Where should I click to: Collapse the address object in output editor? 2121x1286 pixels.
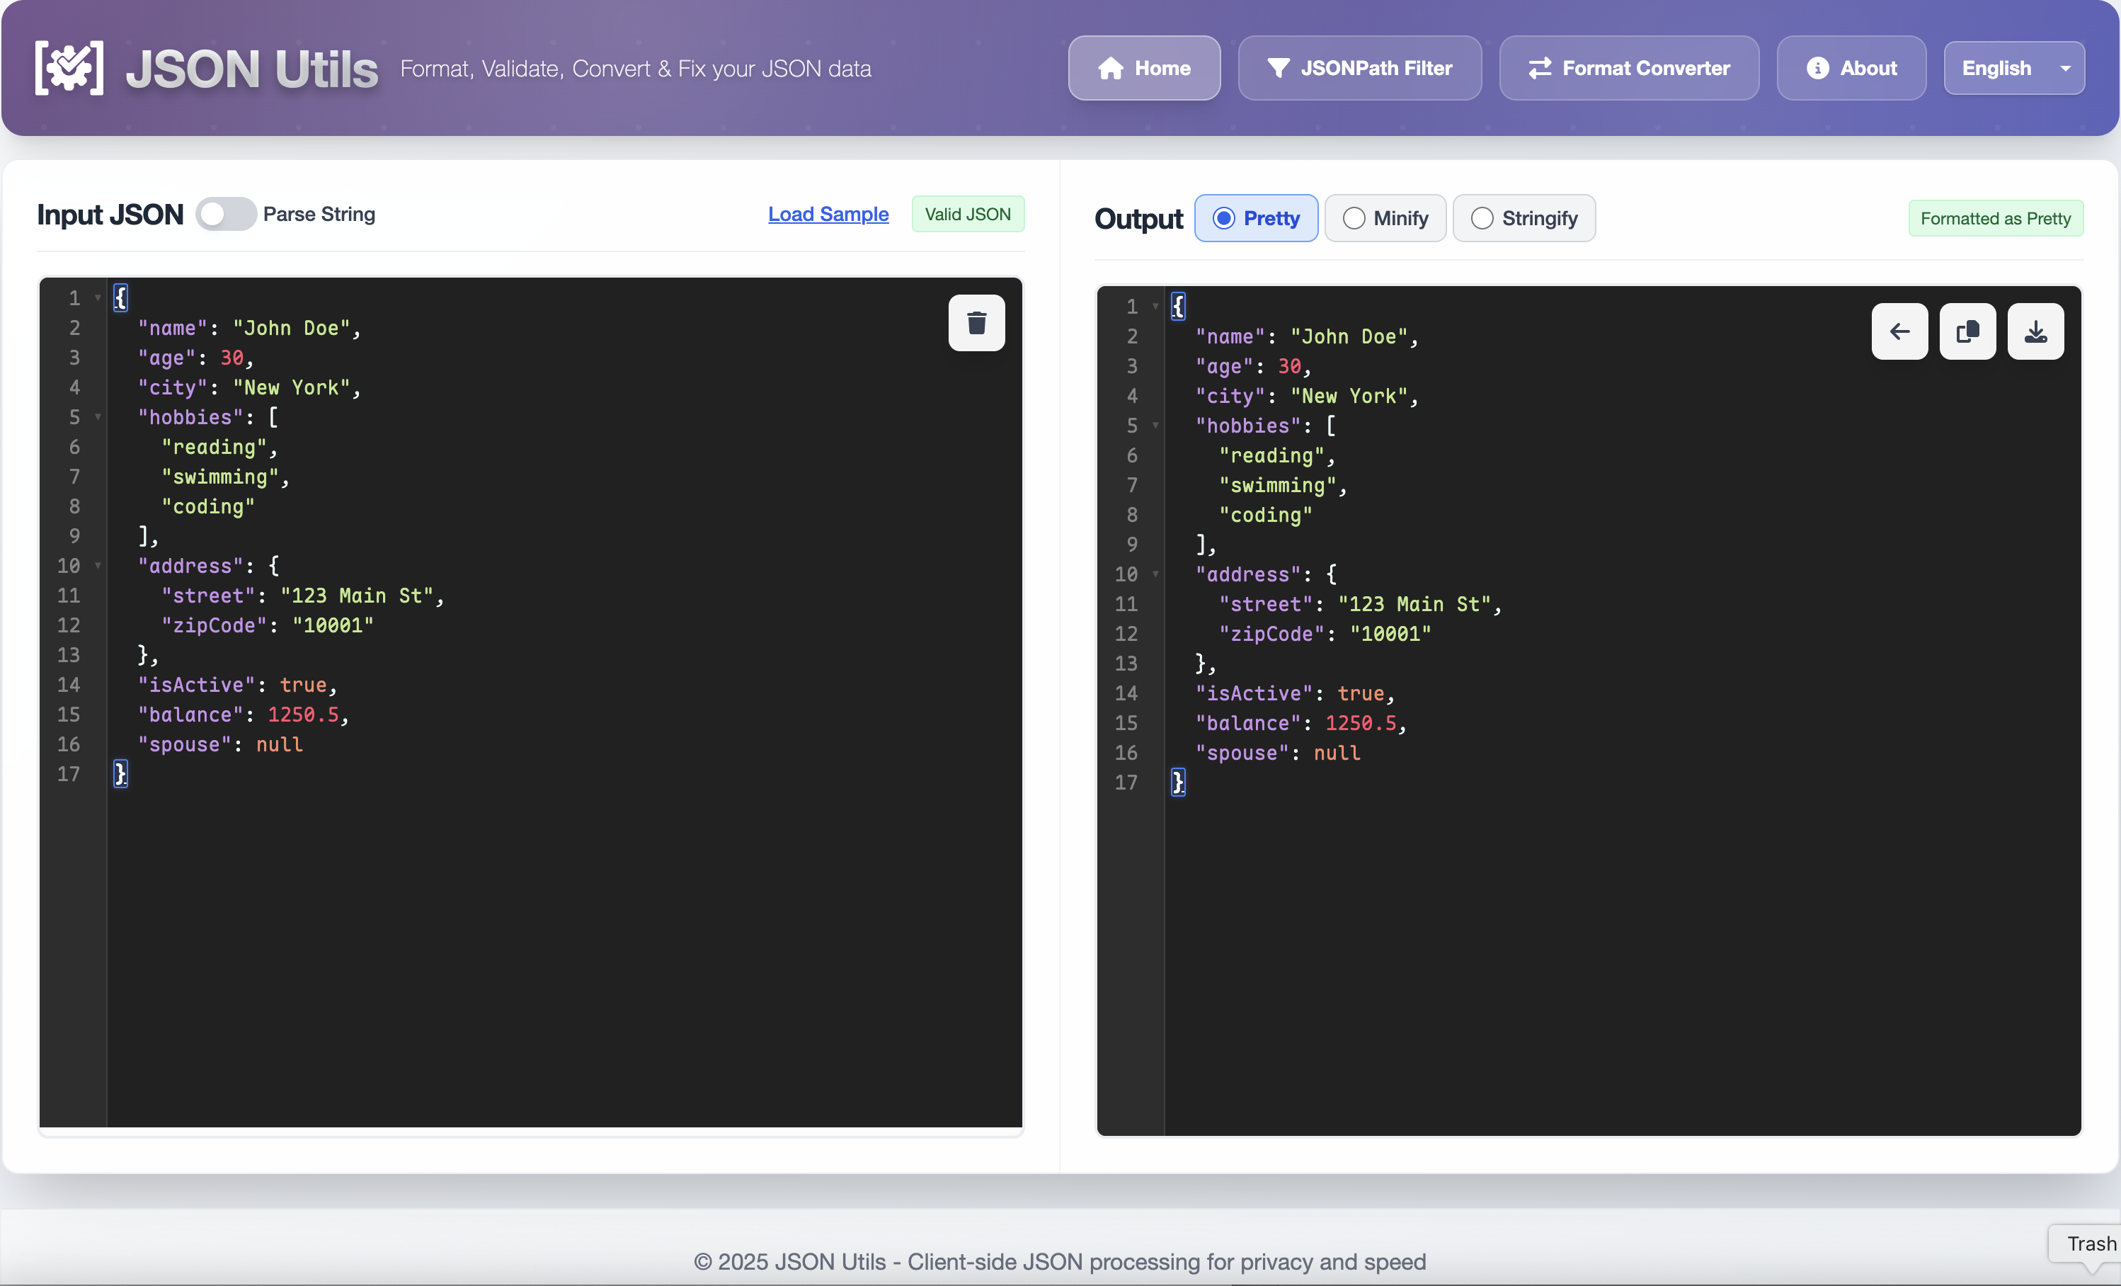(x=1155, y=574)
